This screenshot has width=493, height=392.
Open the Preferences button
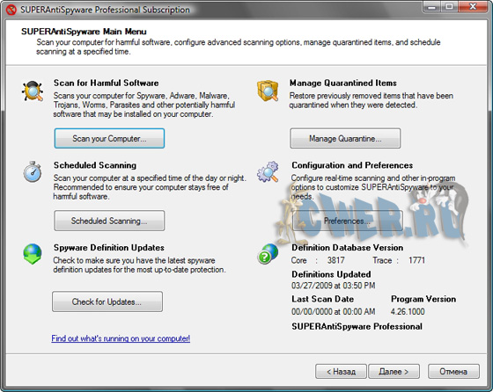click(x=347, y=221)
